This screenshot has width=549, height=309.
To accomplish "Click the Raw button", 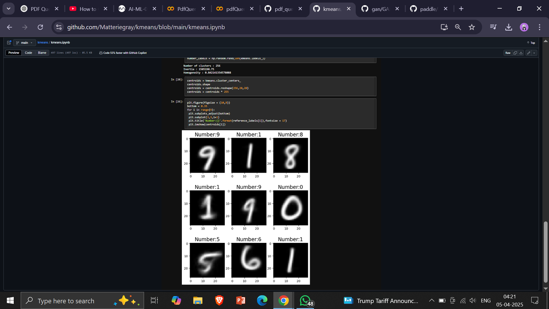I will click(x=507, y=53).
